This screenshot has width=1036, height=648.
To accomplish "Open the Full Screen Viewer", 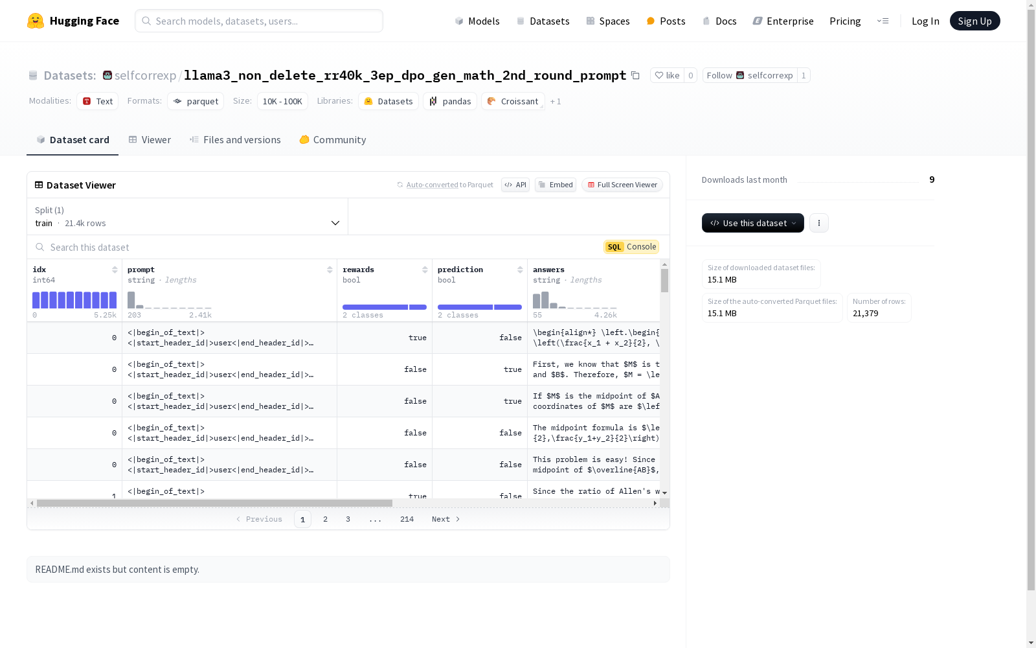I will [x=622, y=185].
